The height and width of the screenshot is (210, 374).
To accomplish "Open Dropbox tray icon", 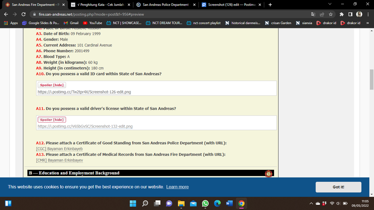I will [324, 203].
